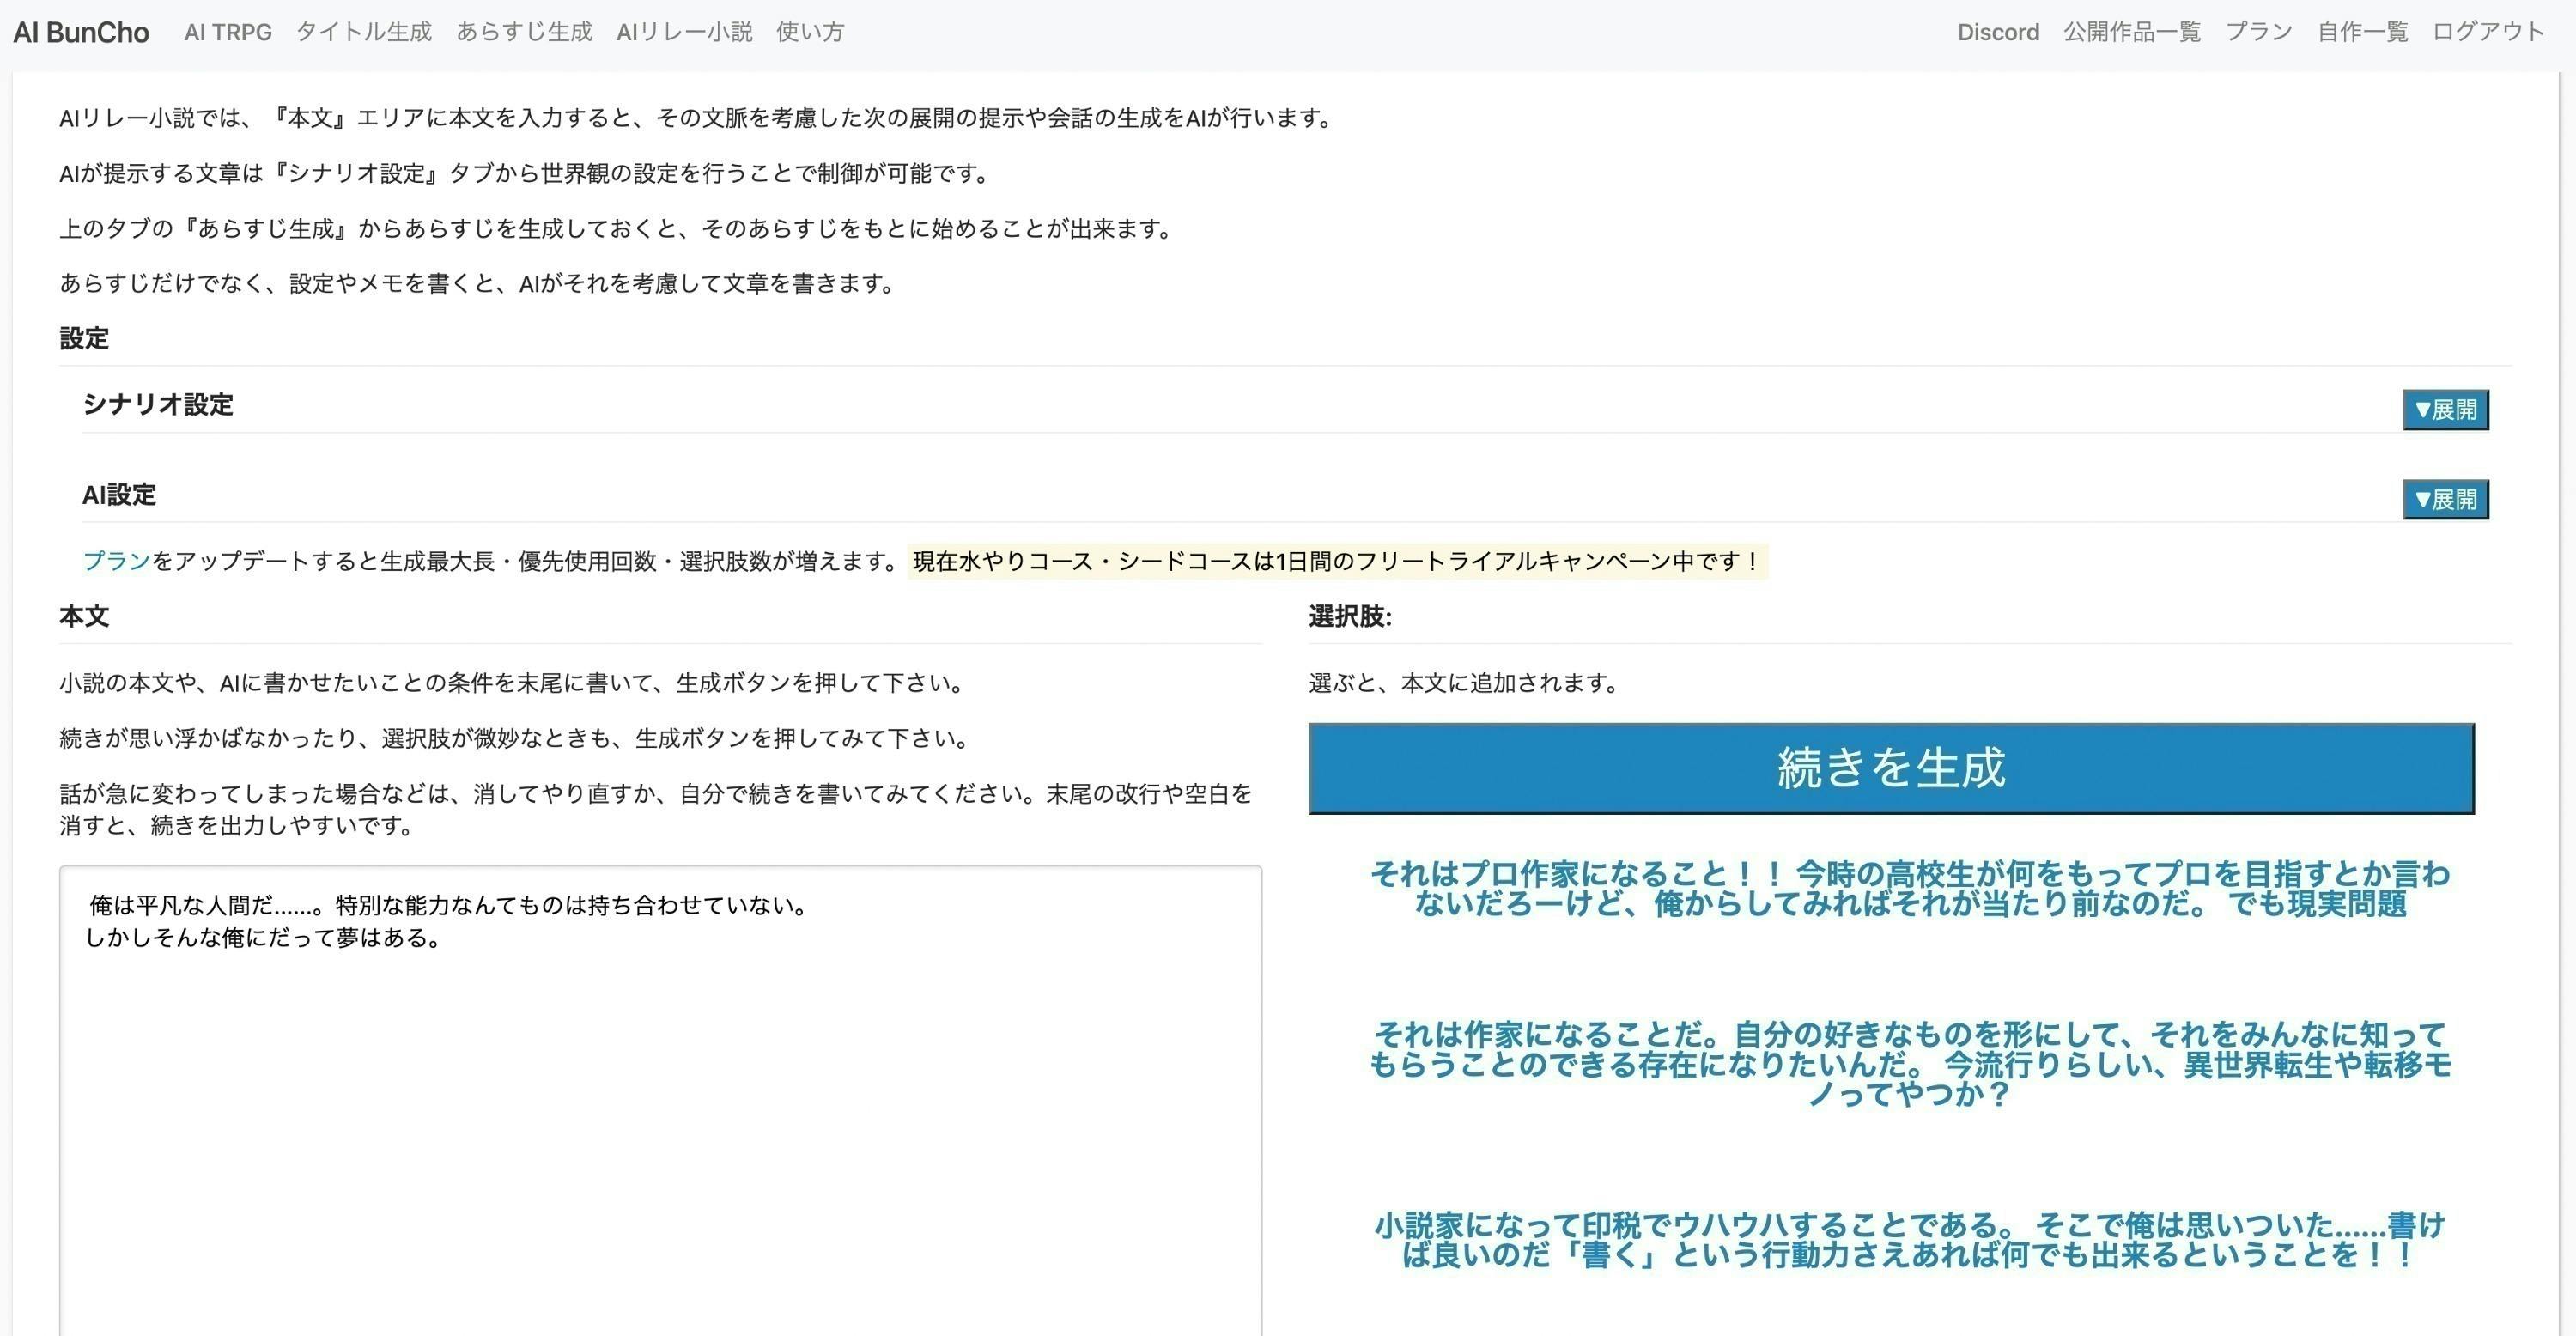Open the 使い方 help page

[810, 32]
